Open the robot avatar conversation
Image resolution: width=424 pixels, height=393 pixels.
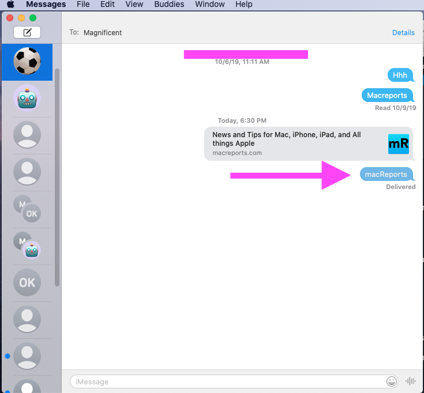click(27, 99)
